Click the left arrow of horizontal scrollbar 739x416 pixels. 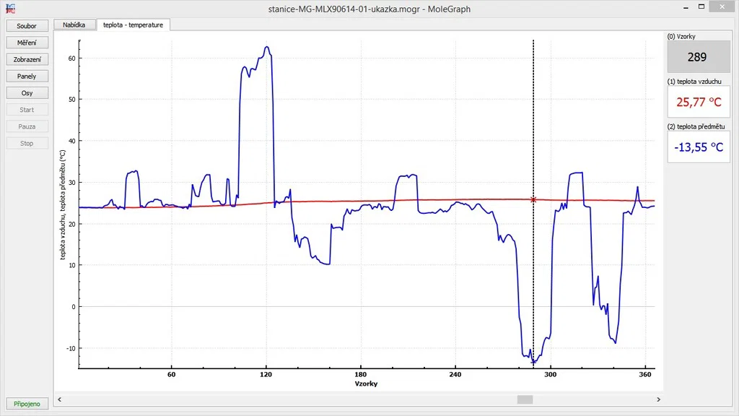59,399
